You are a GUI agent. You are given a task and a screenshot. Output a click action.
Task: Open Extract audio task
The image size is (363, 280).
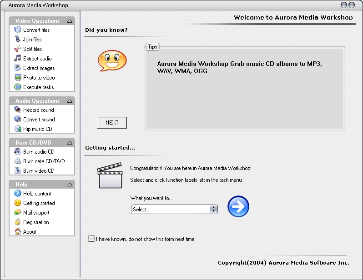pos(37,59)
